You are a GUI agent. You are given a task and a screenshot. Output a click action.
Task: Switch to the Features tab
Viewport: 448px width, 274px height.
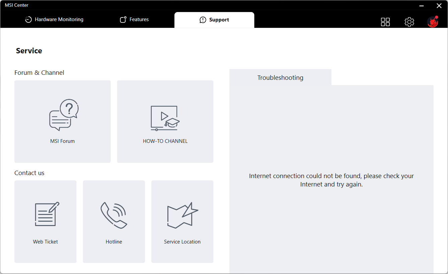click(134, 19)
